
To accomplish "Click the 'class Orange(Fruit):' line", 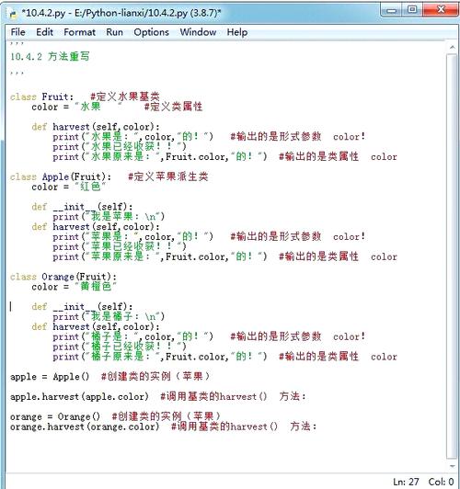I will [x=63, y=277].
